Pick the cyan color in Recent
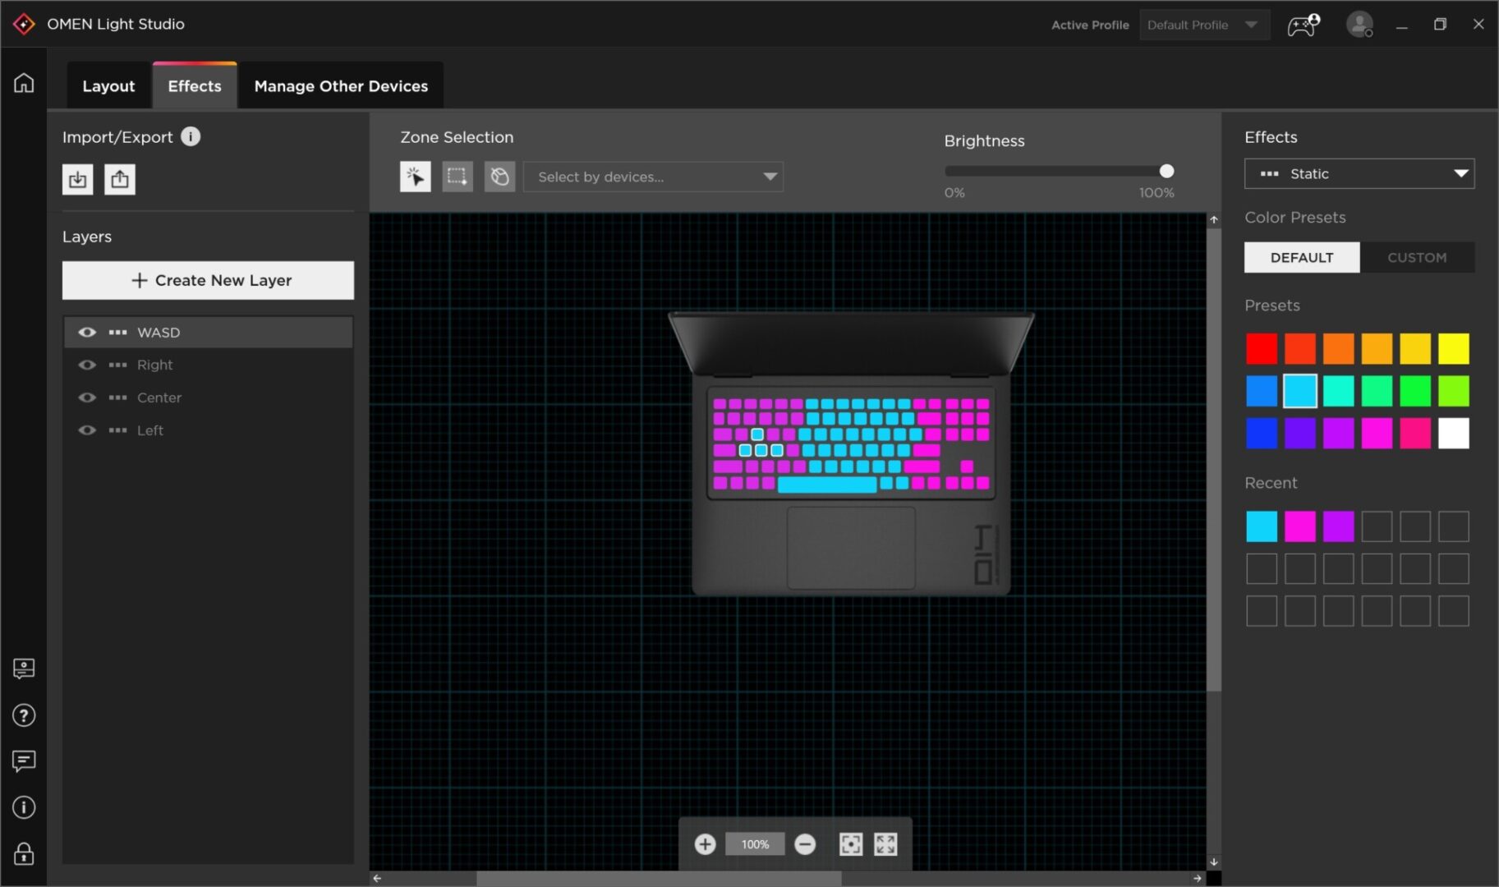Viewport: 1499px width, 887px height. pos(1262,526)
